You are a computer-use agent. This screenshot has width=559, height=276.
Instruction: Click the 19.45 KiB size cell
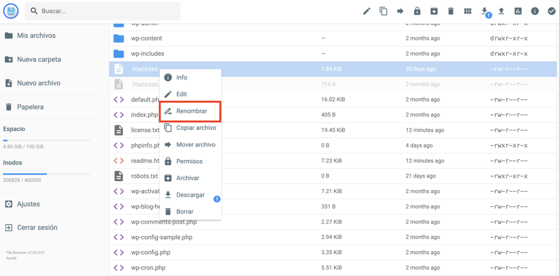(x=333, y=130)
